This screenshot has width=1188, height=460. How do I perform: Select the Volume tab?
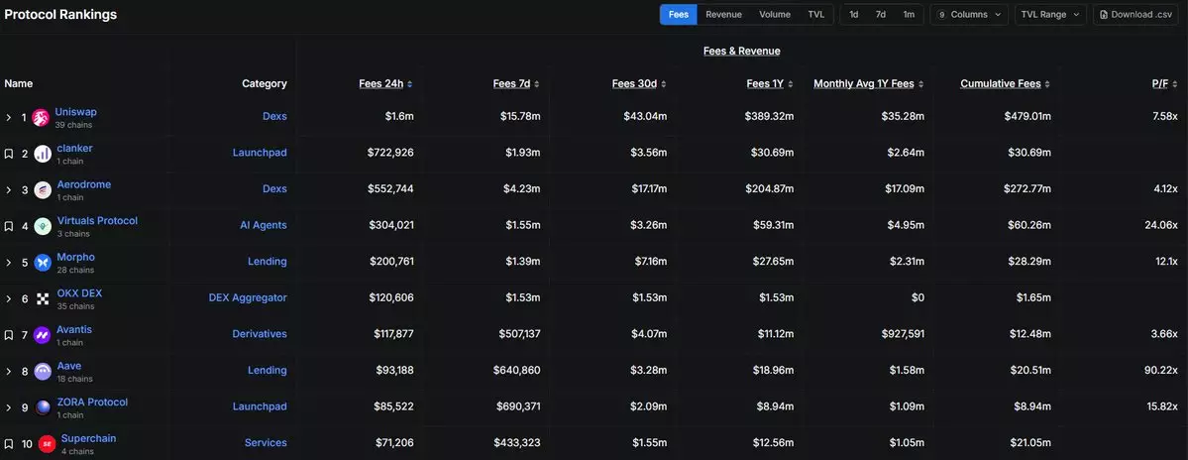775,15
